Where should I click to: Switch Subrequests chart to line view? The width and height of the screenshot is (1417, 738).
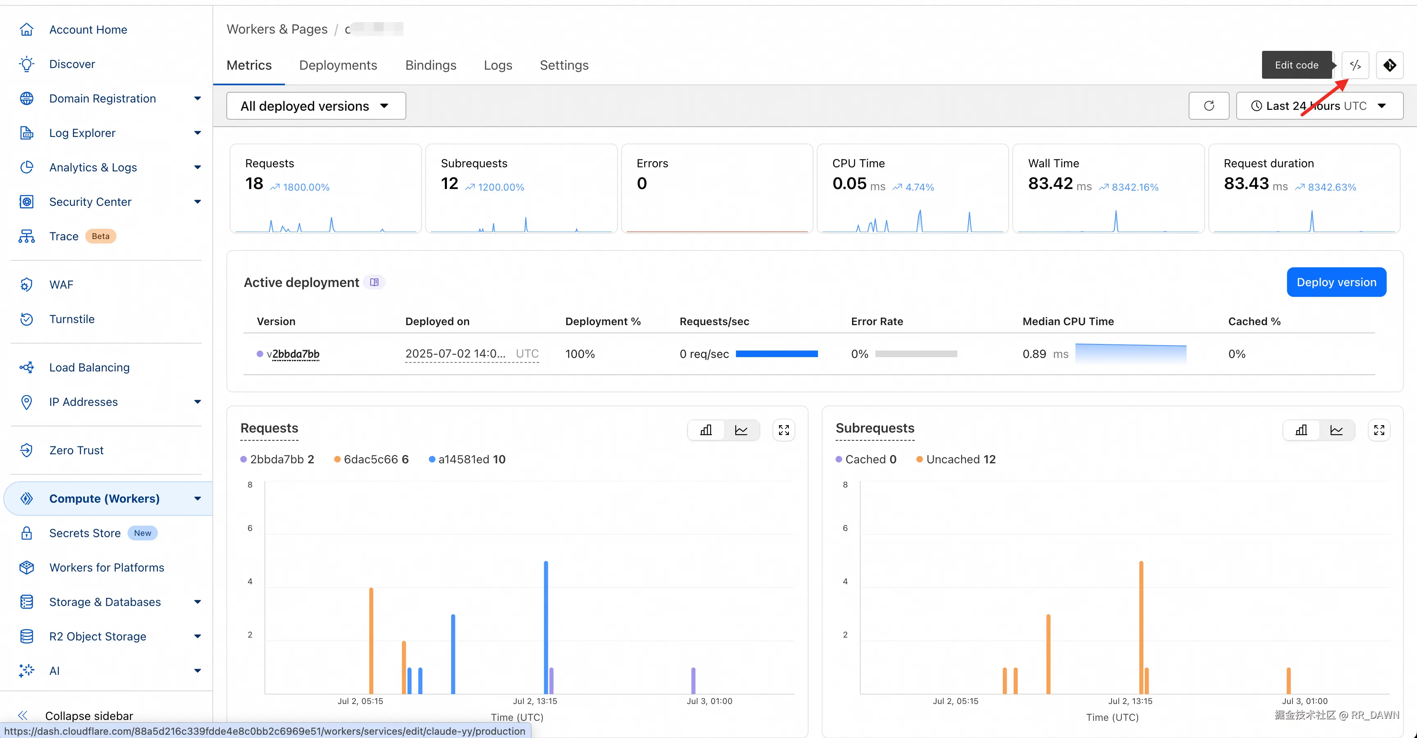1336,430
